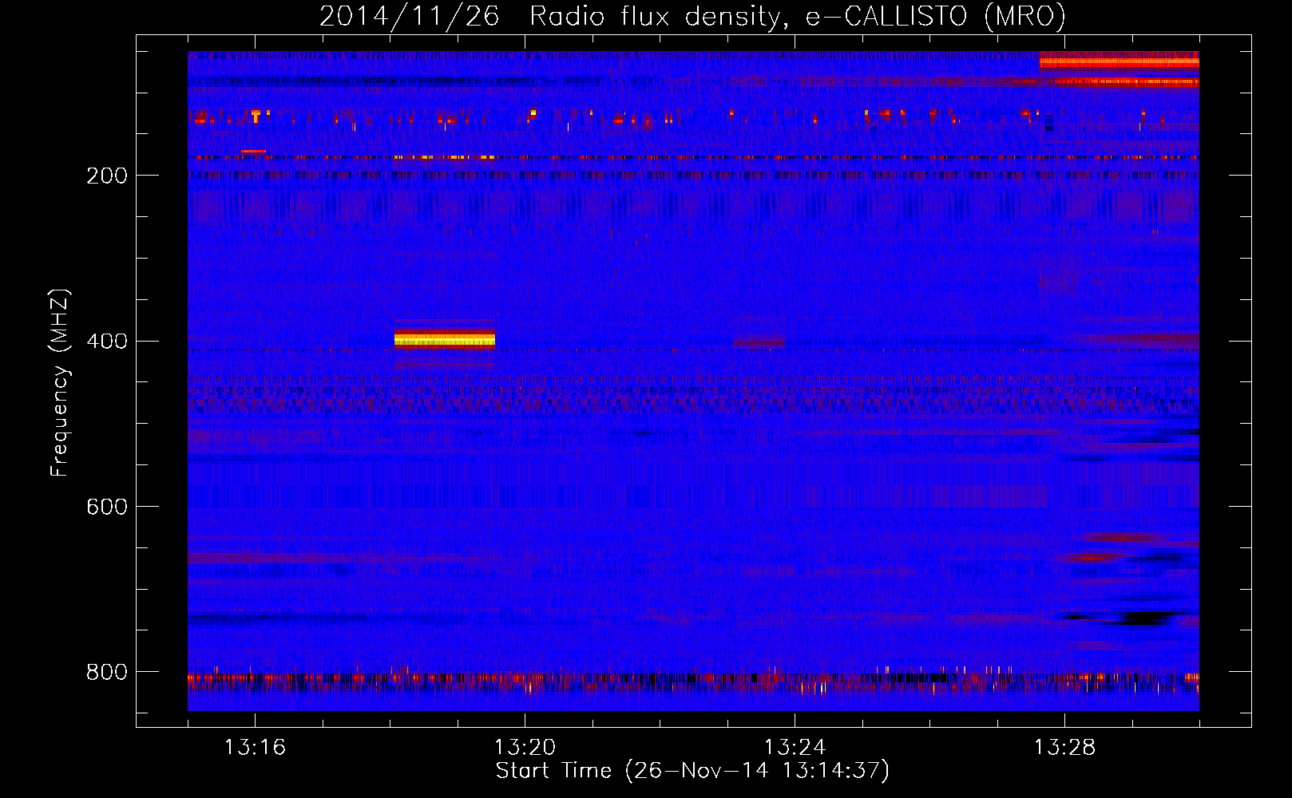Click the 200 frequency tick label
Image resolution: width=1292 pixels, height=798 pixels.
(x=107, y=176)
